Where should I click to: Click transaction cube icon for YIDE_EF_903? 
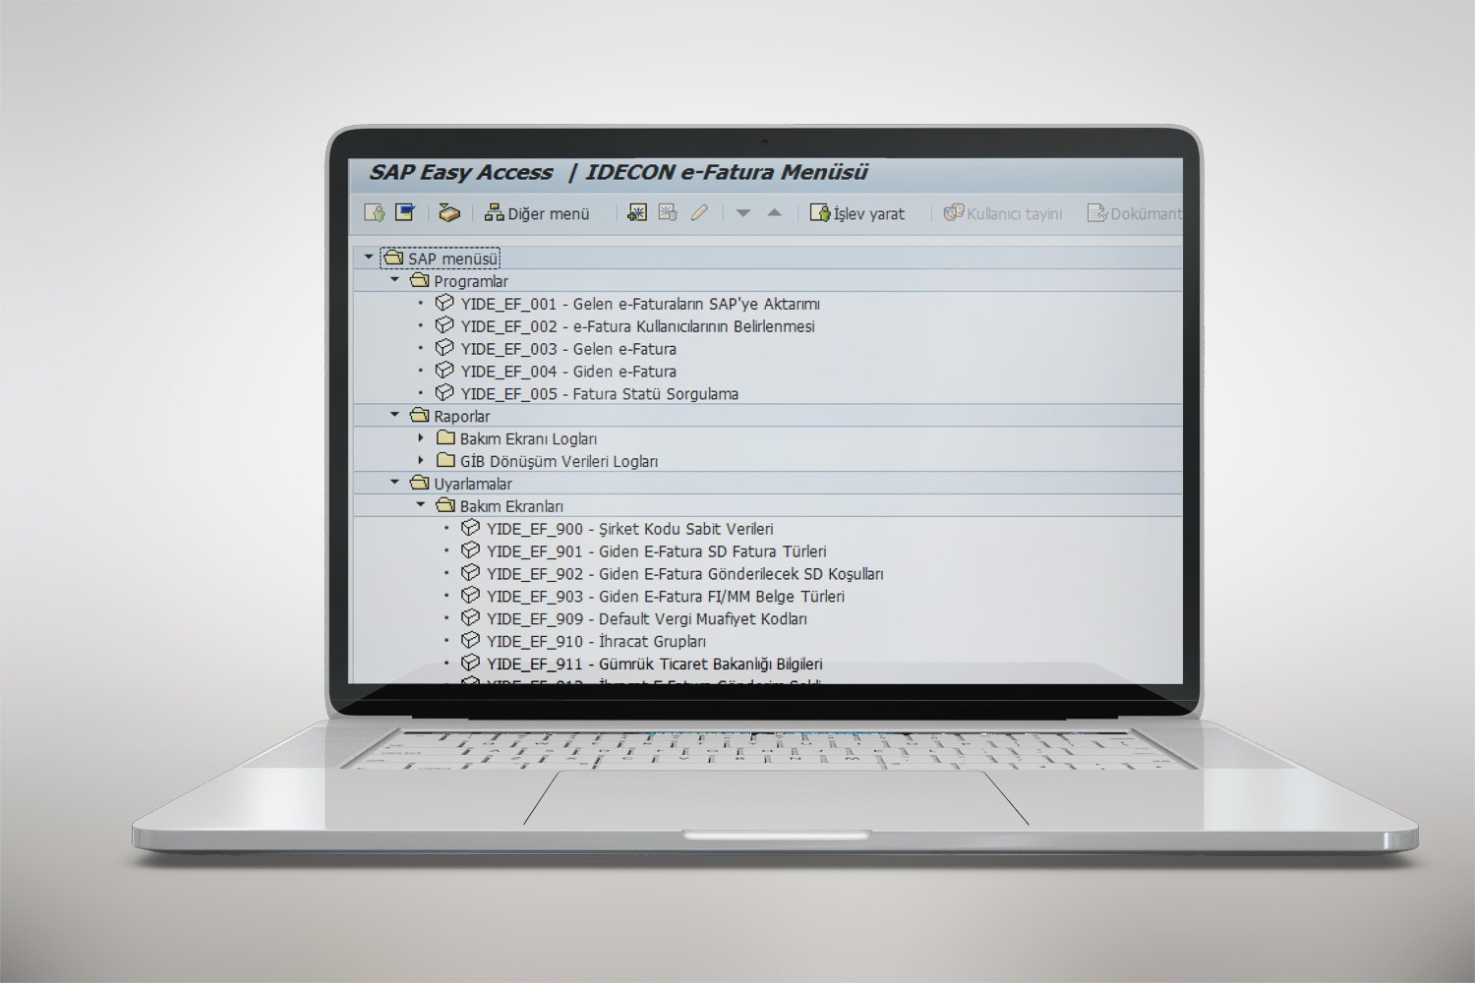point(471,596)
